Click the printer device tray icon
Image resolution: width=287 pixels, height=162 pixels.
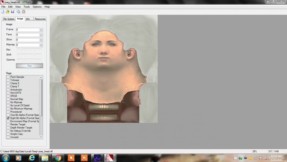(x=246, y=158)
